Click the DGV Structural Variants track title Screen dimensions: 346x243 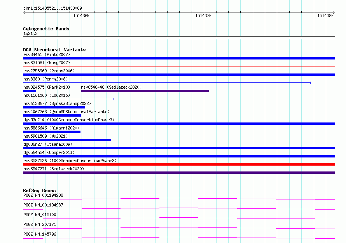[x=54, y=50]
